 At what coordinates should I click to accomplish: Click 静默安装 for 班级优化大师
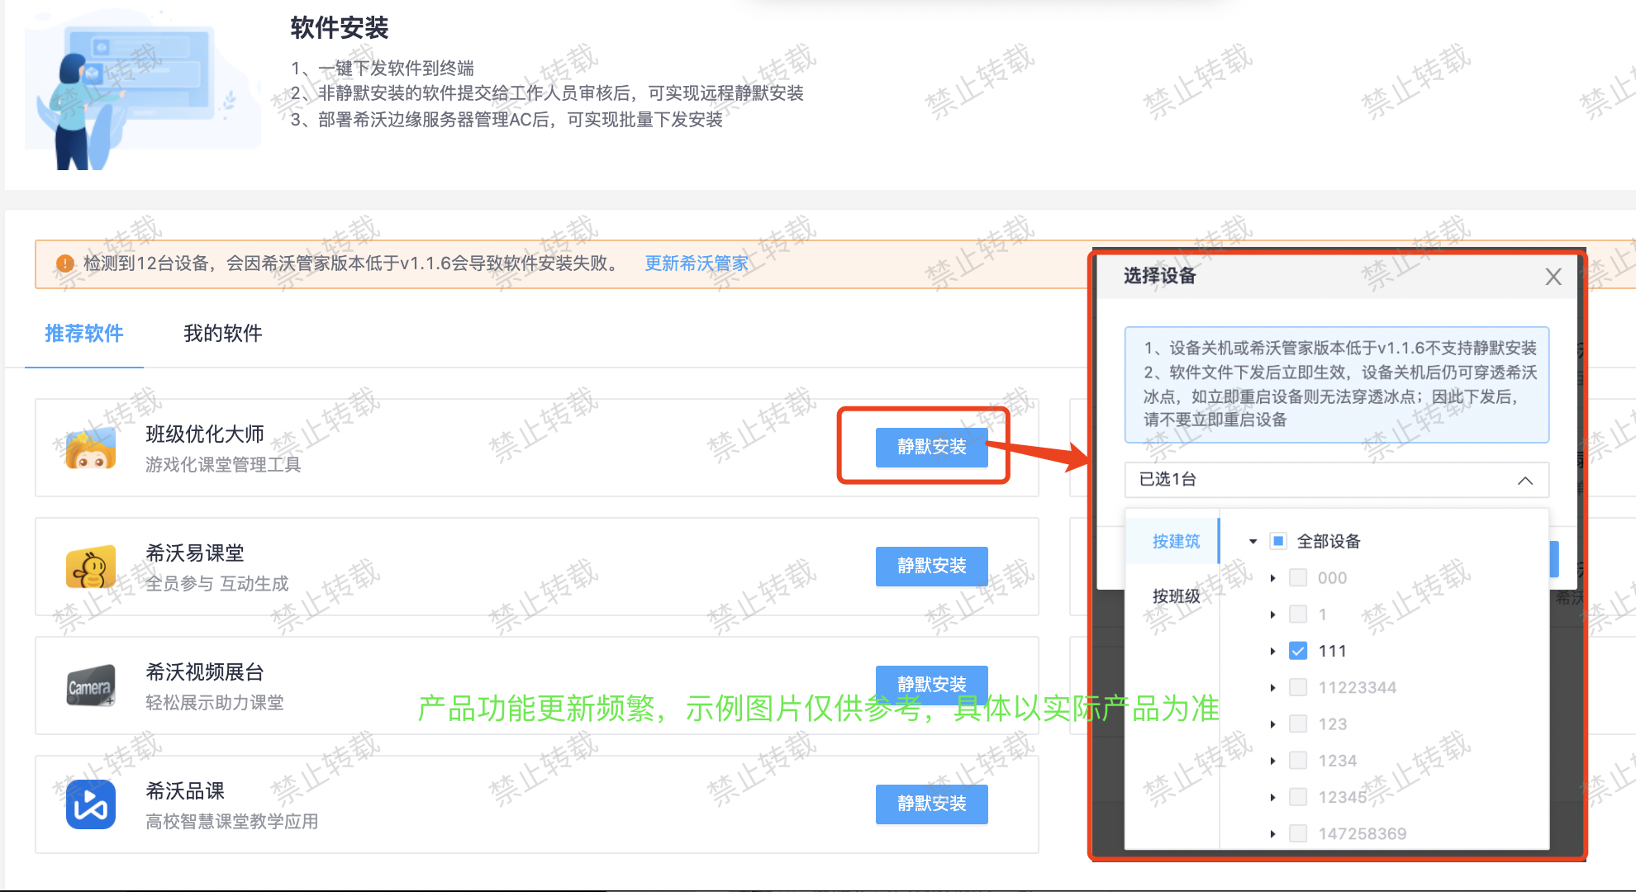pos(931,447)
